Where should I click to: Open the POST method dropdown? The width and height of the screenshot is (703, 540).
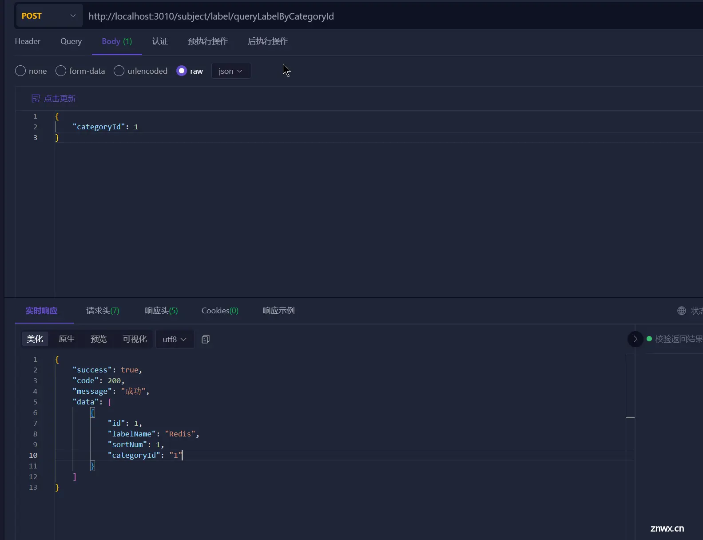tap(49, 16)
